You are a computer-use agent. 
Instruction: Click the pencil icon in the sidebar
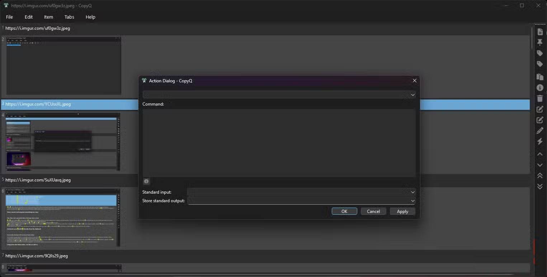[x=540, y=131]
